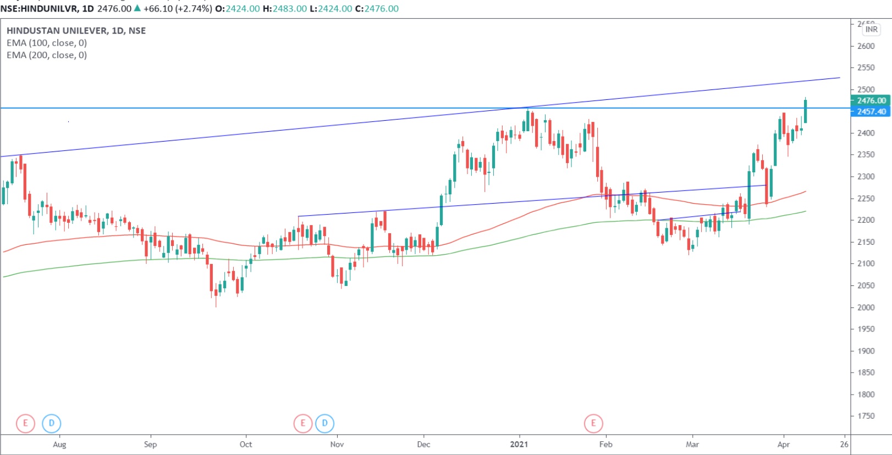Image resolution: width=892 pixels, height=455 pixels.
Task: Click the 2021 label on time axis
Action: click(x=519, y=444)
